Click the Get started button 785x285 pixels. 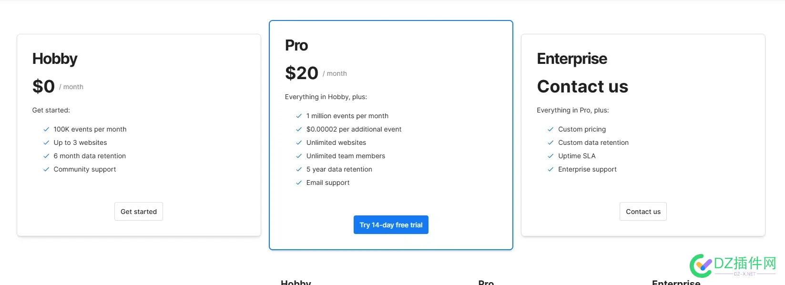pyautogui.click(x=139, y=212)
